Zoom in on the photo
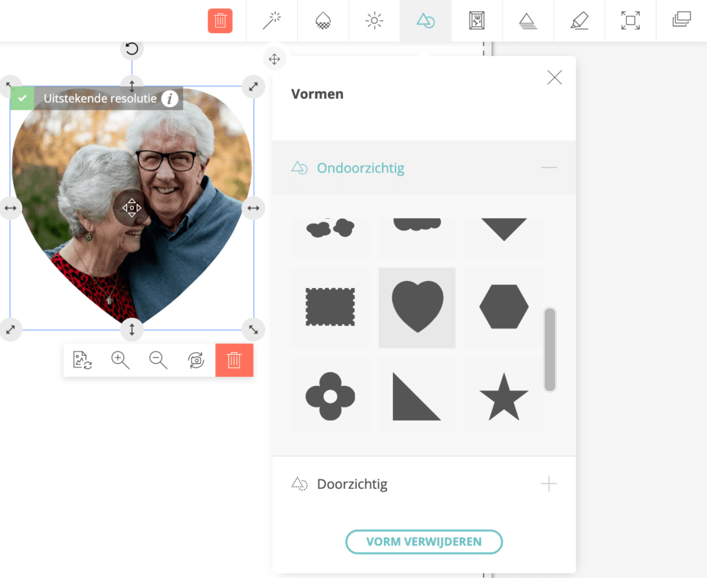Viewport: 707px width, 578px height. click(120, 360)
